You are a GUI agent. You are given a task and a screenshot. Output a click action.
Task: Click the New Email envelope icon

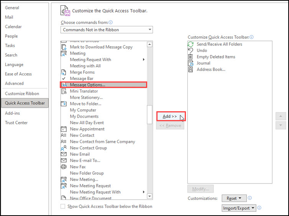(64, 154)
